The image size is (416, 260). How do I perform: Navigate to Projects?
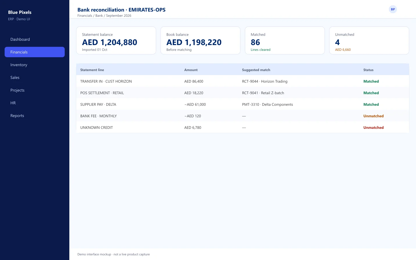pyautogui.click(x=35, y=90)
